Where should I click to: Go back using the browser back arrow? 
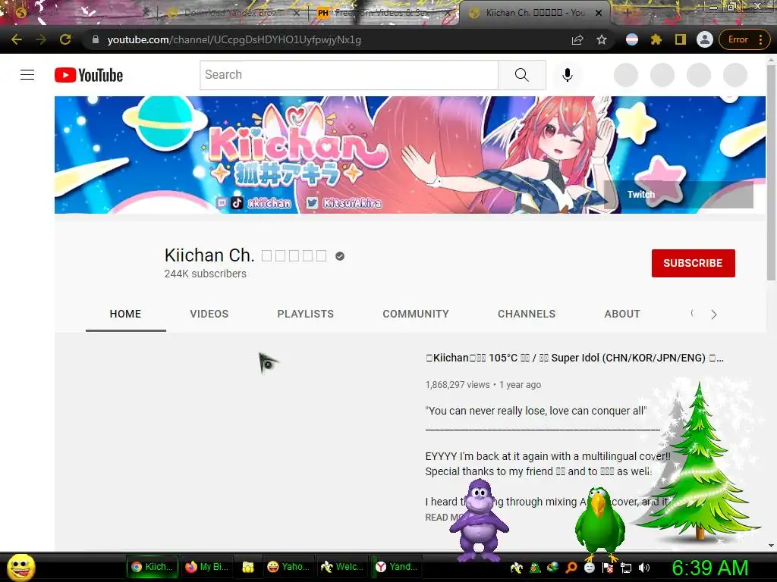pyautogui.click(x=17, y=39)
